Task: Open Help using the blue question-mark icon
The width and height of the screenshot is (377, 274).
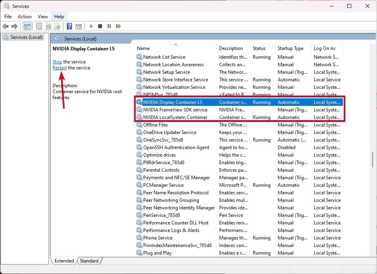Action: point(69,26)
